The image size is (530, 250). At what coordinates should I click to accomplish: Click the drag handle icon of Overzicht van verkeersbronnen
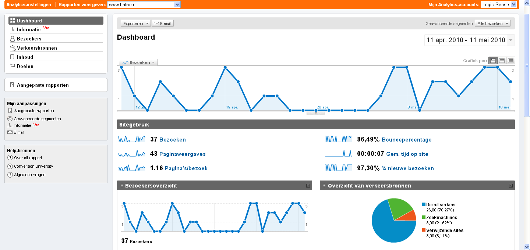pyautogui.click(x=325, y=186)
